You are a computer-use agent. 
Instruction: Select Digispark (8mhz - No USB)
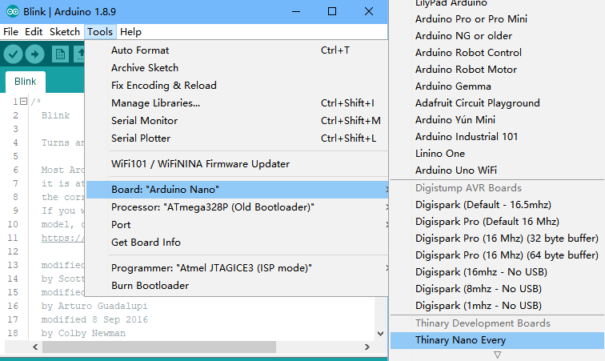497,289
